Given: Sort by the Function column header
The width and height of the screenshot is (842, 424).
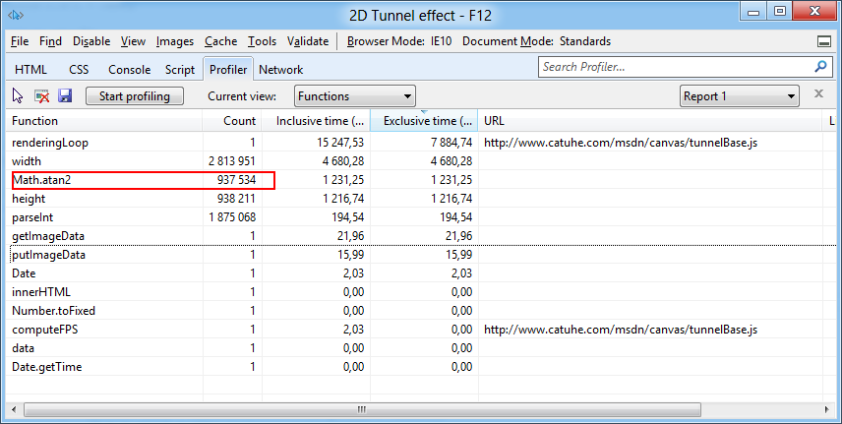Looking at the screenshot, I should tap(104, 121).
